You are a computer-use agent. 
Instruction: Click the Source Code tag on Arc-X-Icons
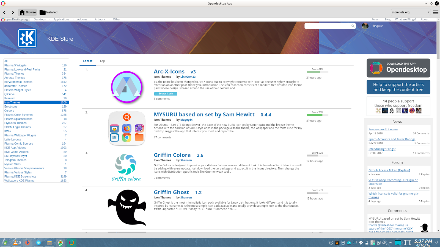pos(166,94)
